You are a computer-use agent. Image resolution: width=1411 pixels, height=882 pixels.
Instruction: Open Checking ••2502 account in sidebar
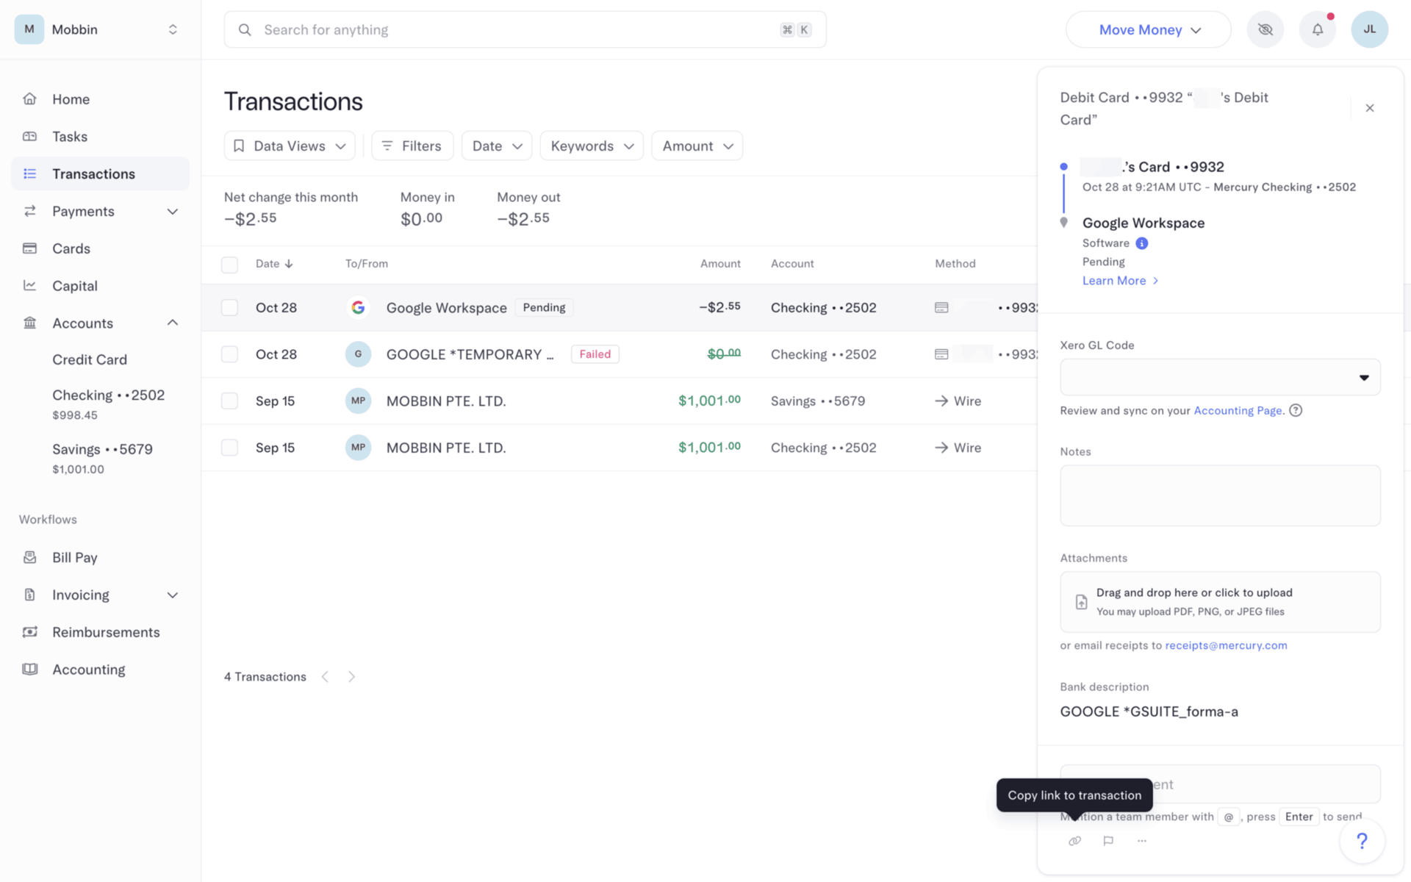click(x=108, y=404)
